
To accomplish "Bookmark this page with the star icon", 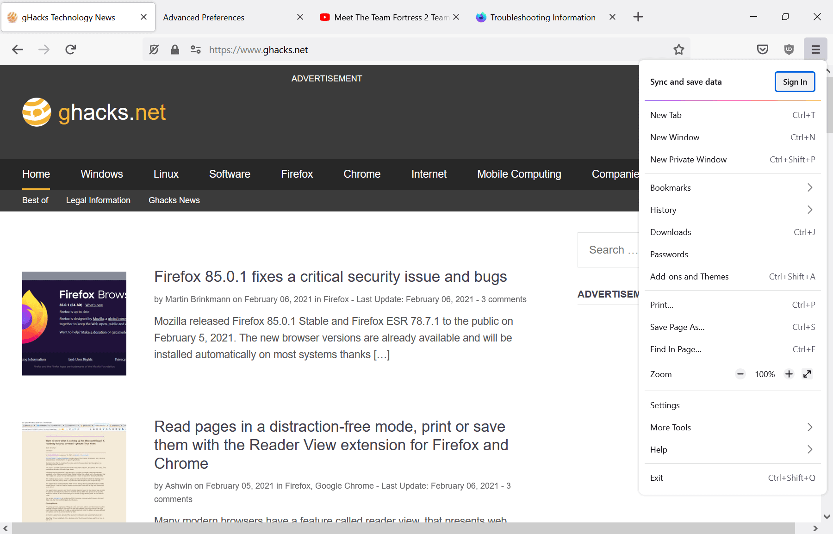I will (x=679, y=50).
